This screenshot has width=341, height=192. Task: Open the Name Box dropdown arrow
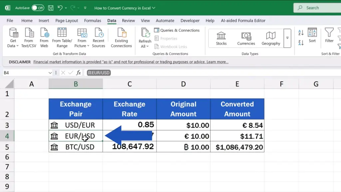tap(50, 73)
